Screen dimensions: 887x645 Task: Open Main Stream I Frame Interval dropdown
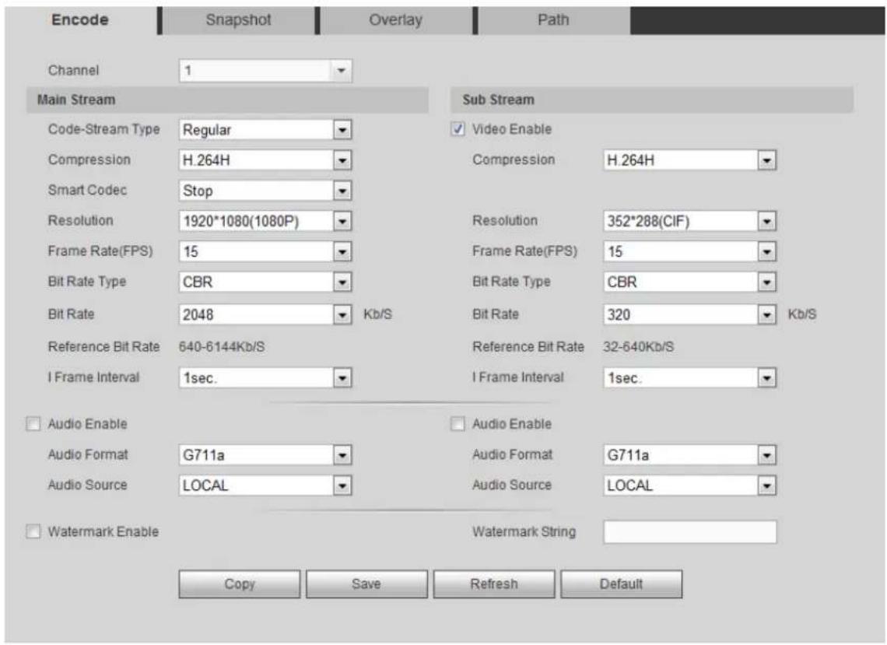click(265, 378)
